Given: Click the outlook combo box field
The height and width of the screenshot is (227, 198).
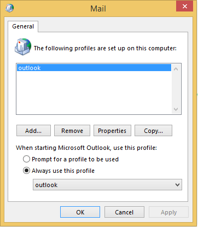Looking at the screenshot, I should point(107,185).
